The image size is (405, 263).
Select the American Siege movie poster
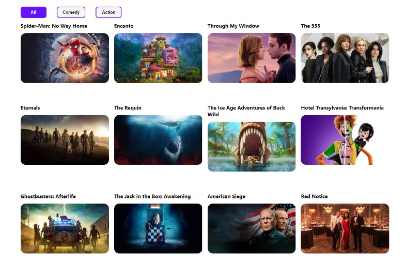point(252,228)
